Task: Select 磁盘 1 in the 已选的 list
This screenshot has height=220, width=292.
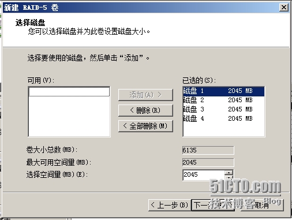Action: pyautogui.click(x=224, y=91)
